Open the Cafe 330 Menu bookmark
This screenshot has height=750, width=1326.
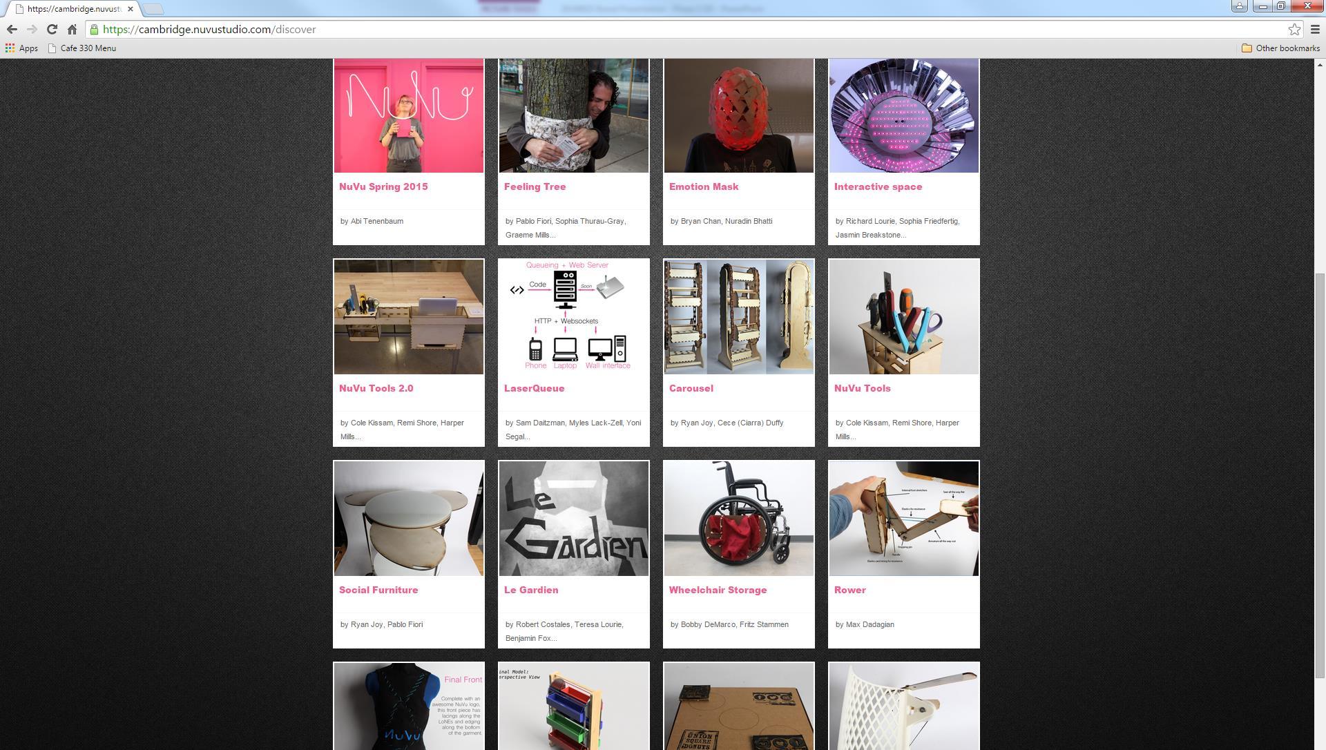[81, 48]
